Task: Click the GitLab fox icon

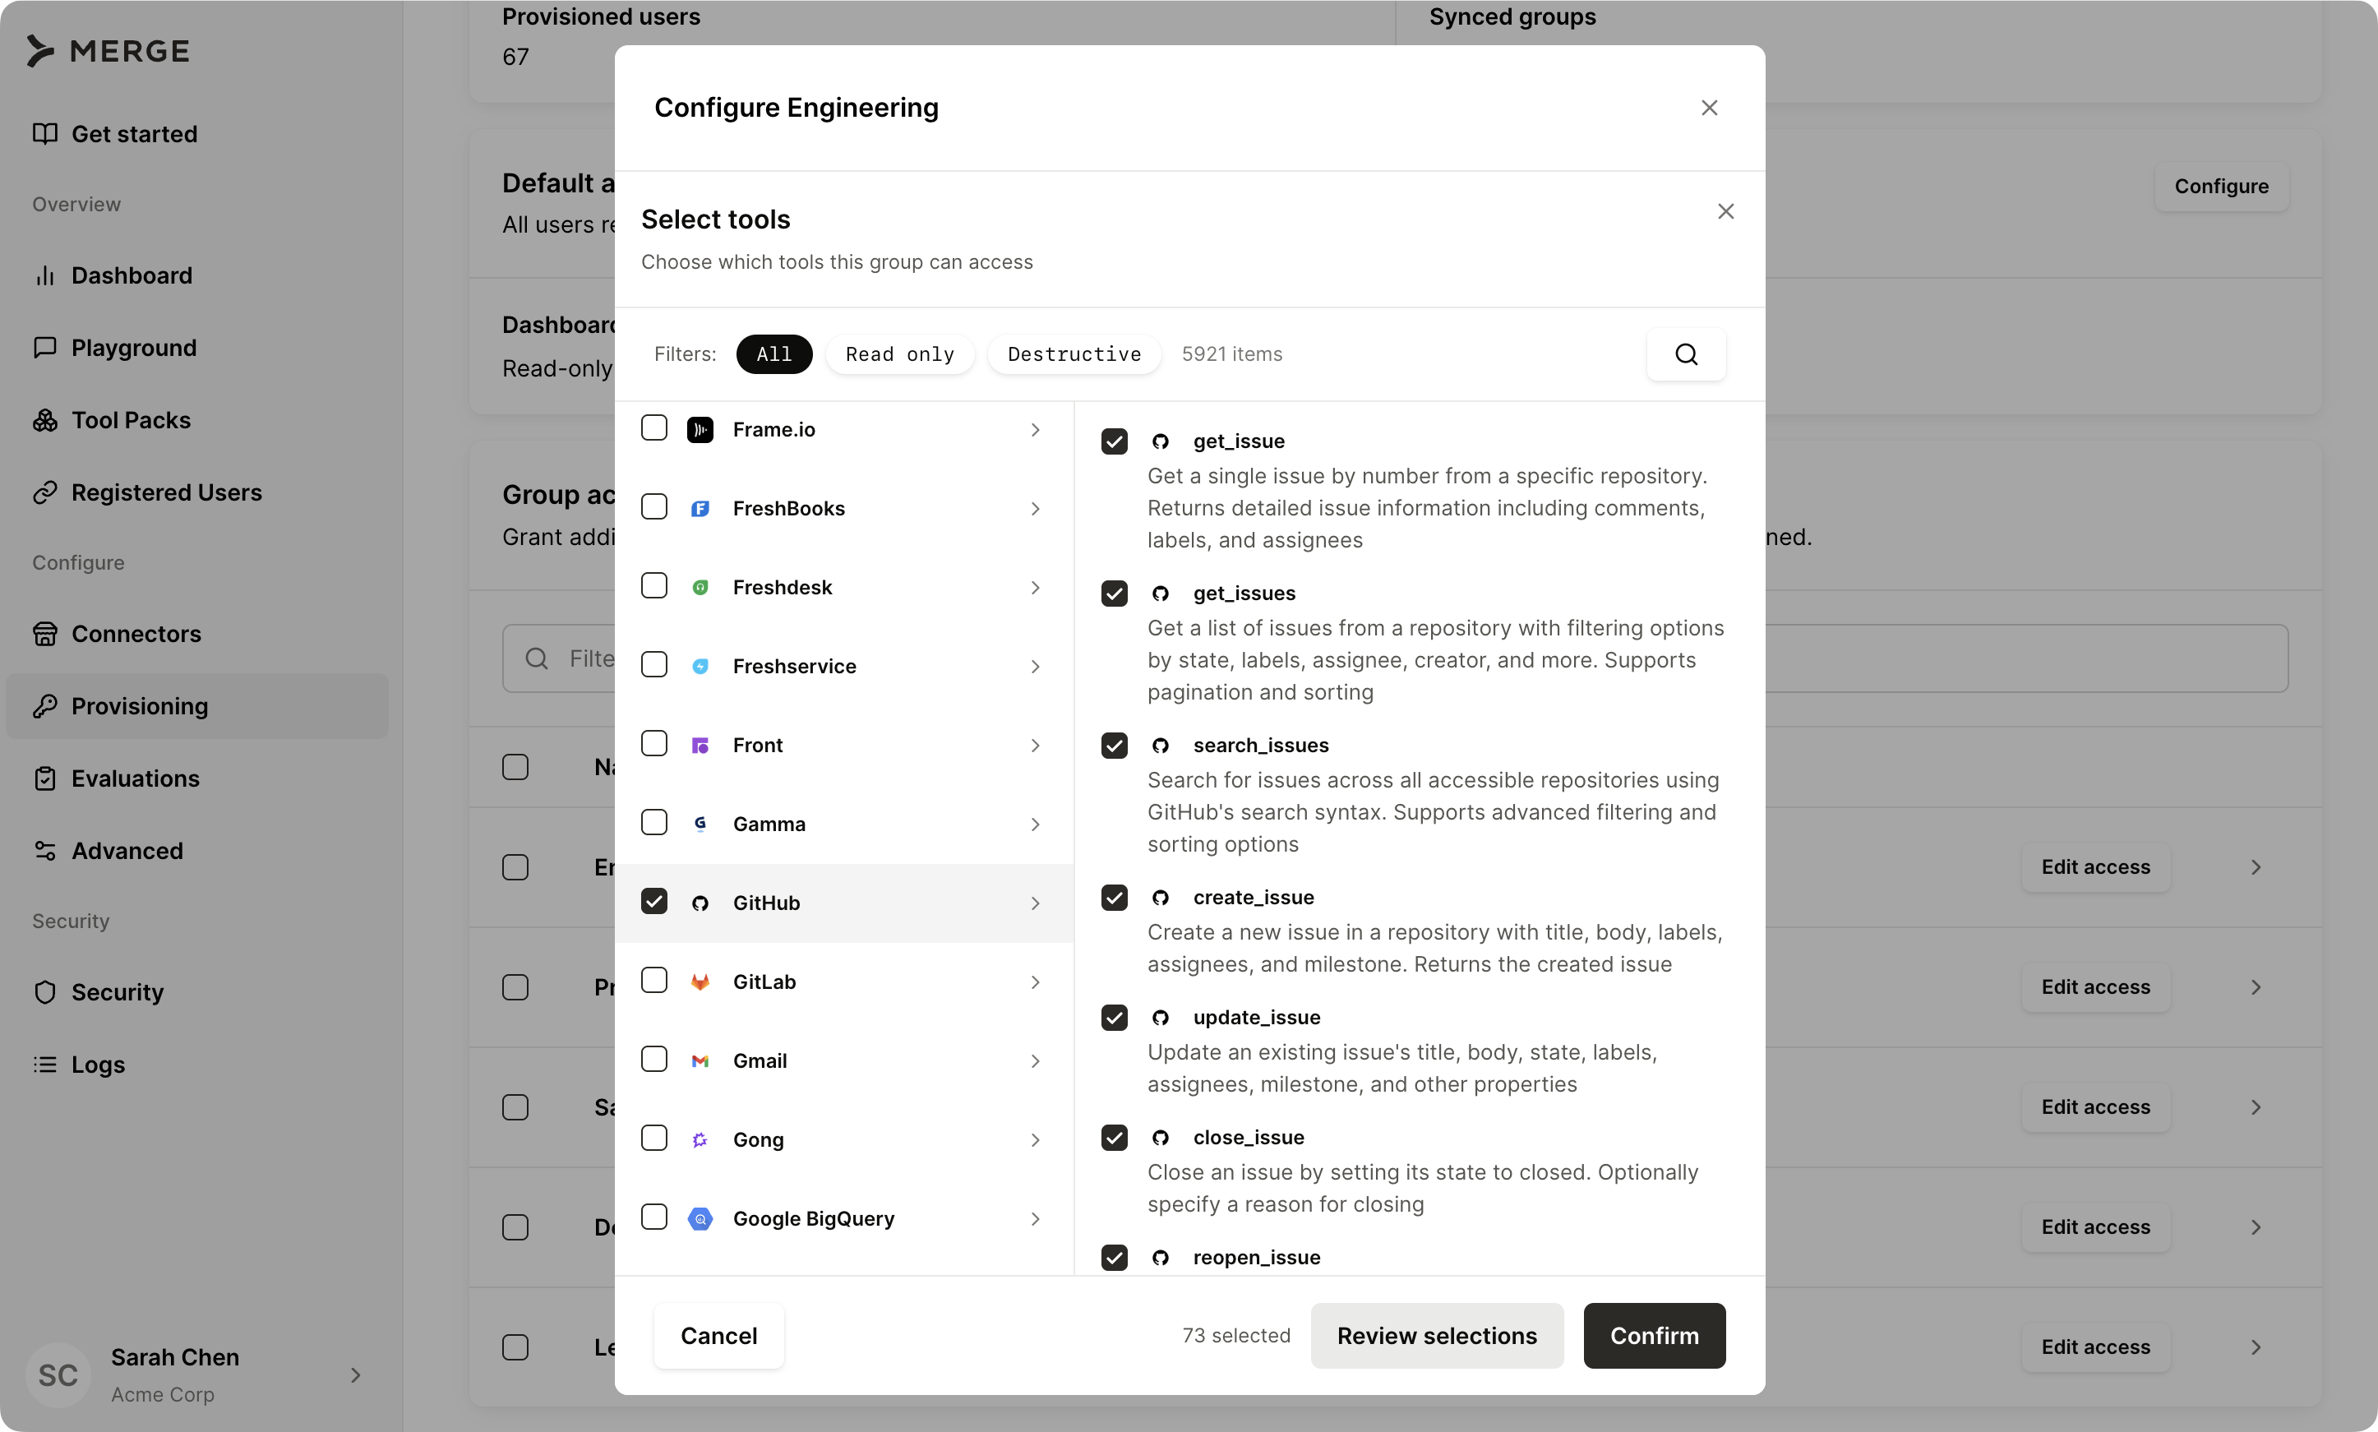Action: (x=700, y=982)
